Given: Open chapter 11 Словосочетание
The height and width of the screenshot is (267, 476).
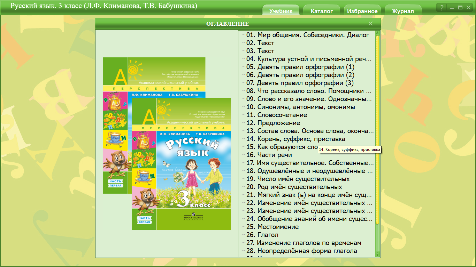Looking at the screenshot, I should [276, 115].
